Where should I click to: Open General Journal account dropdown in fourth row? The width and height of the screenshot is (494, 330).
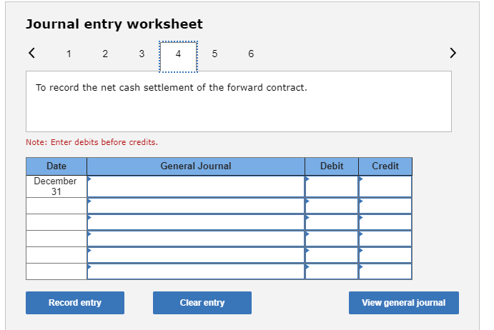pos(196,239)
